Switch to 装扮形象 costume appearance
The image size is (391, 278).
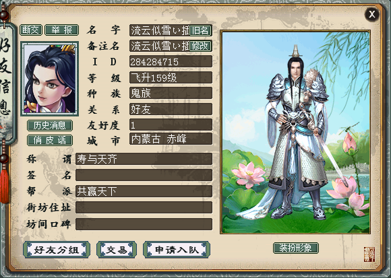[296, 248]
